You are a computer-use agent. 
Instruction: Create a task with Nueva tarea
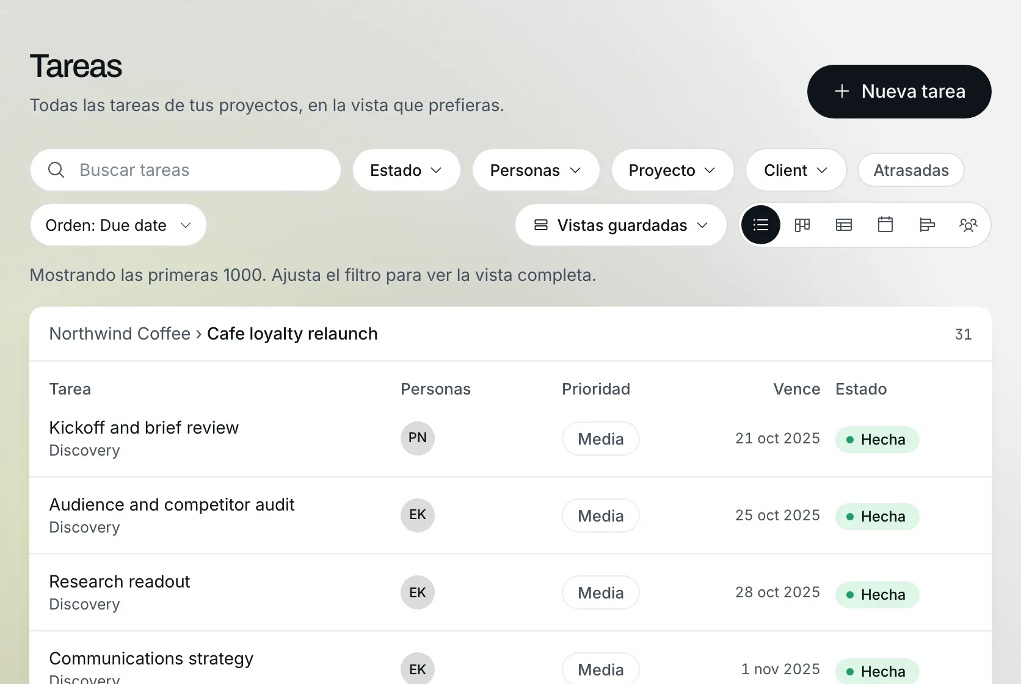pyautogui.click(x=899, y=92)
